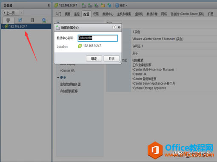
Task: Open the 主机和群集 tab
Action: coord(124,14)
